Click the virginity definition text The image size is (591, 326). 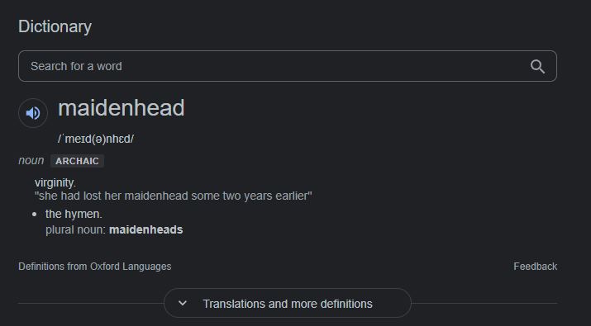coord(55,182)
